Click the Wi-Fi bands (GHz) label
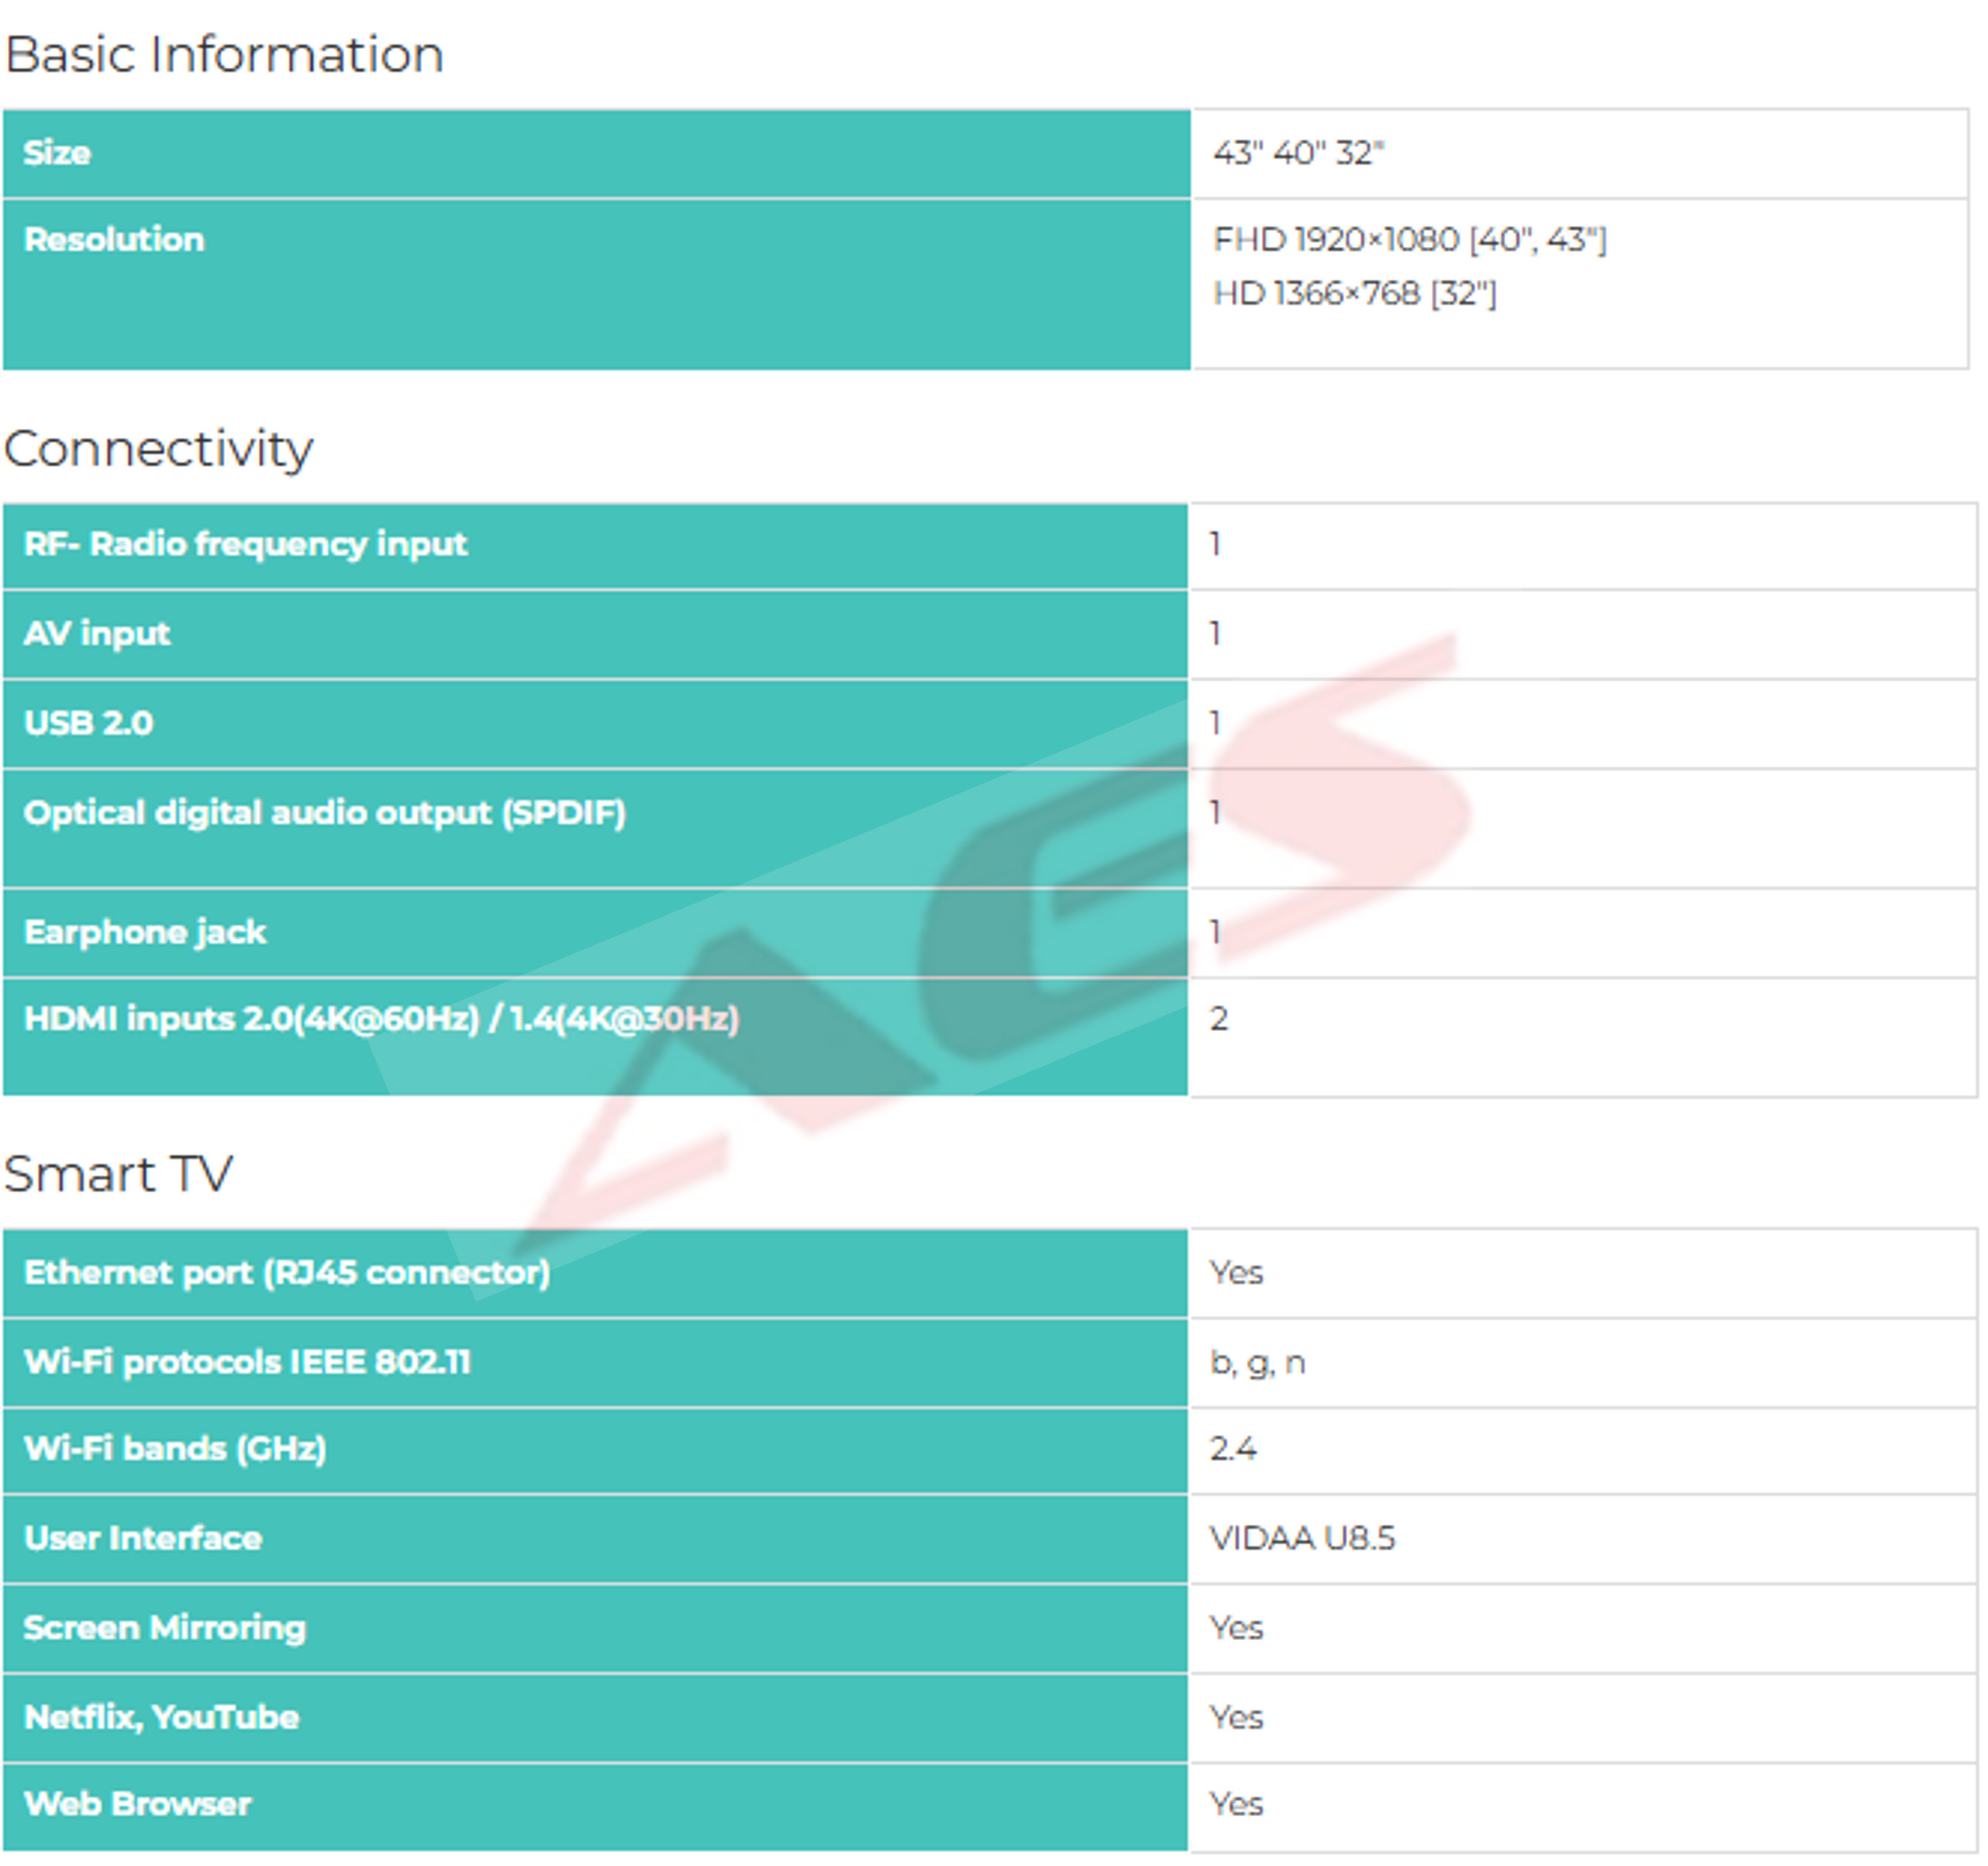This screenshot has height=1866, width=1988. [175, 1450]
